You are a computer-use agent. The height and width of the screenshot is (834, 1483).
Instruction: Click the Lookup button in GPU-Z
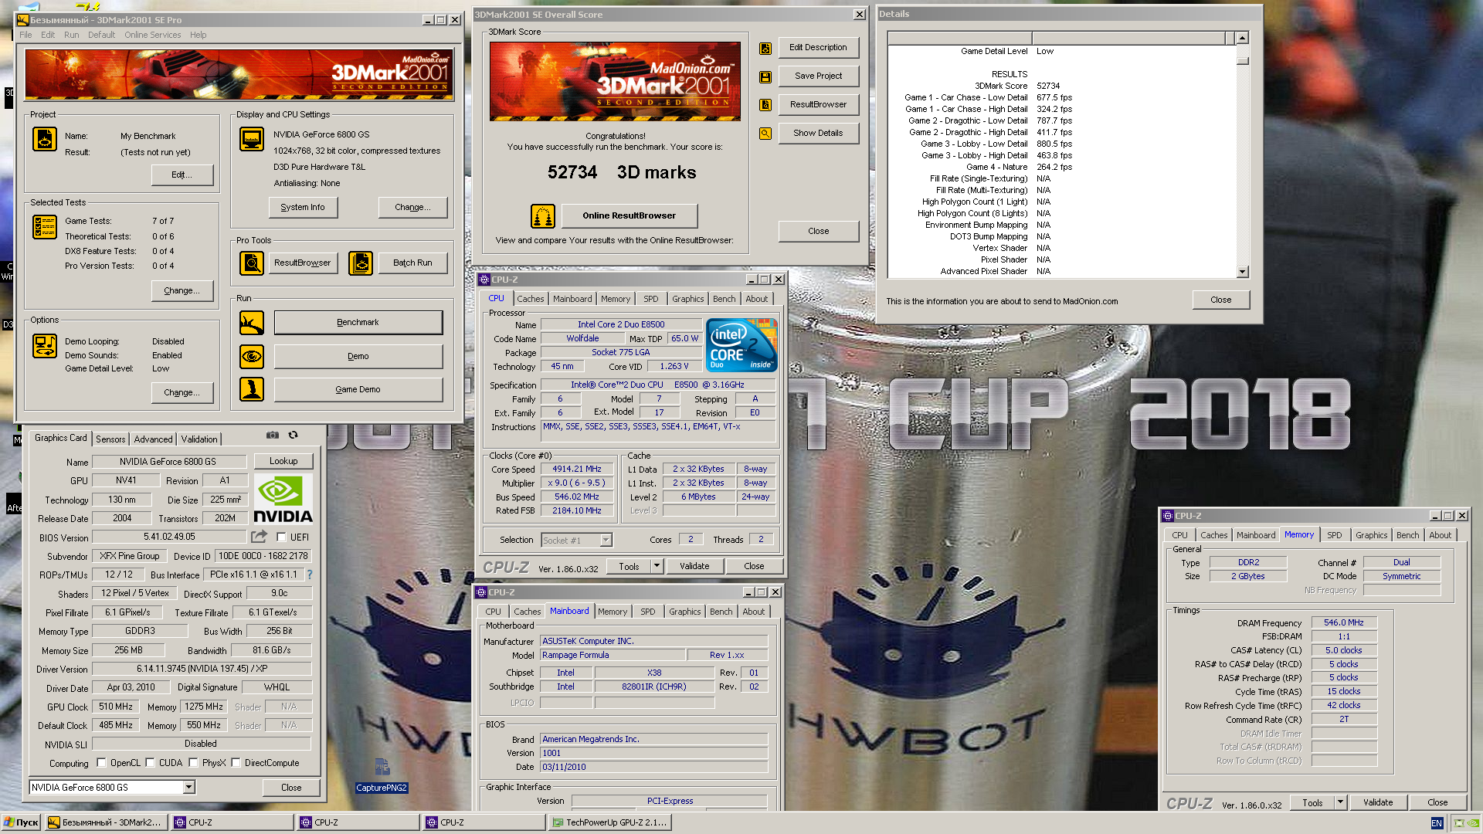pos(283,461)
